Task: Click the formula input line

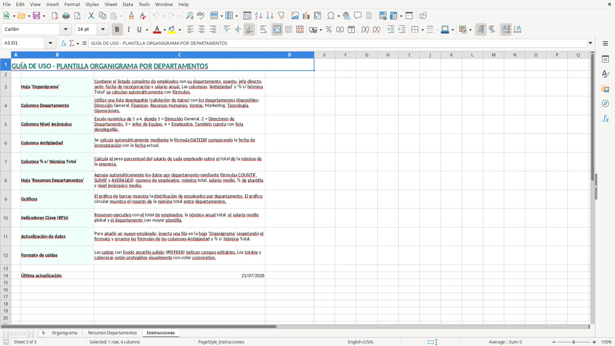Action: tap(338, 43)
